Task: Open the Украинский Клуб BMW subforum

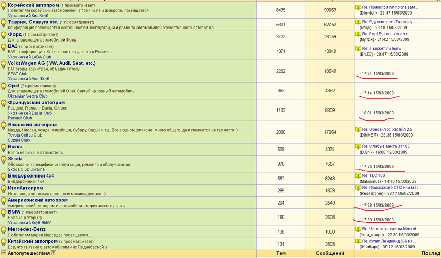Action: click(29, 223)
